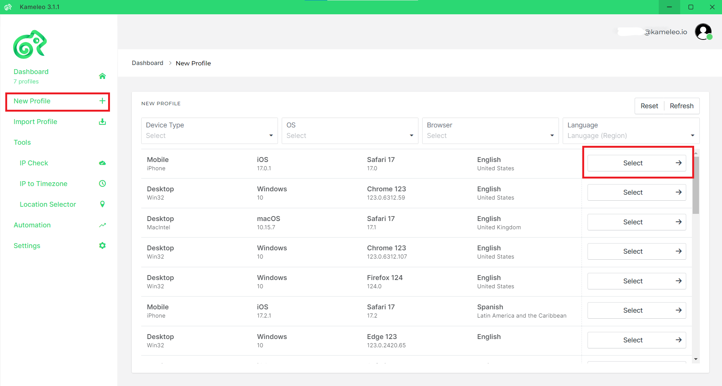
Task: Click the Settings gear icon
Action: coord(102,245)
